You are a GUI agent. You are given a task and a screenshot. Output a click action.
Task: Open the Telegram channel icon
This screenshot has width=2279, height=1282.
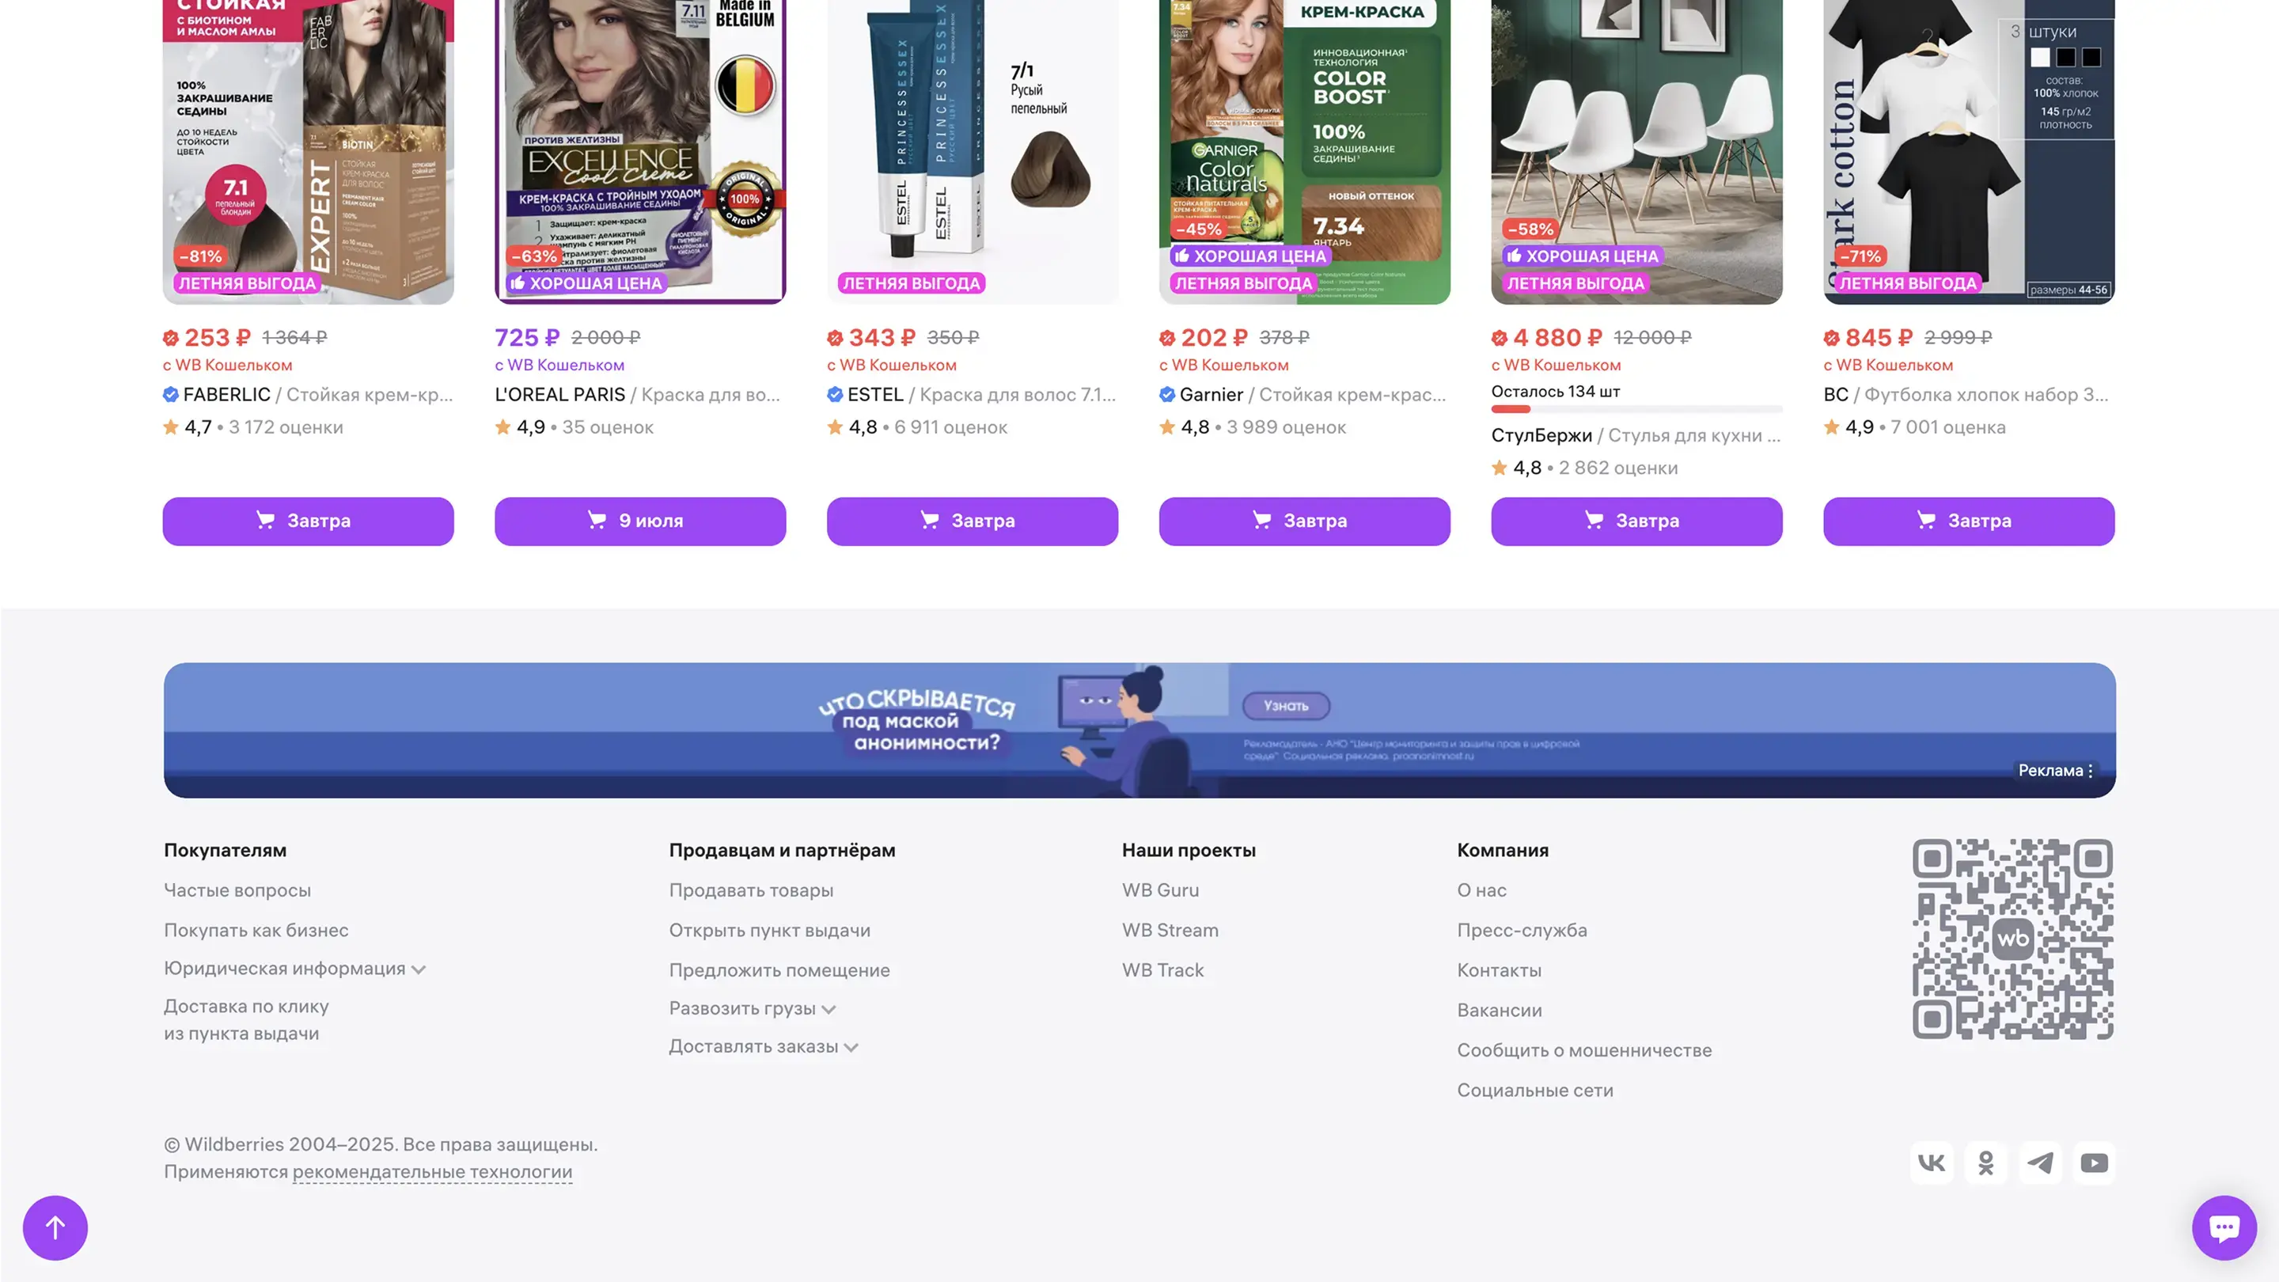pos(2040,1163)
